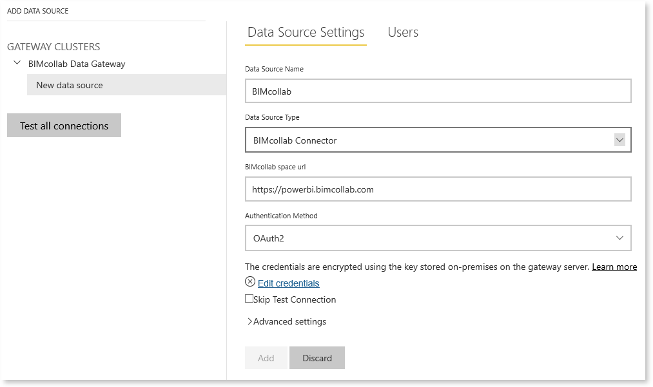Screen dimensions: 653x387
Task: Enable the Skip Test Connection checkbox
Action: click(249, 298)
